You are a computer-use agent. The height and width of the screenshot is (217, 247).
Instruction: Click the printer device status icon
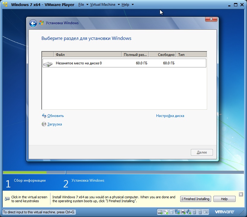(x=183, y=212)
